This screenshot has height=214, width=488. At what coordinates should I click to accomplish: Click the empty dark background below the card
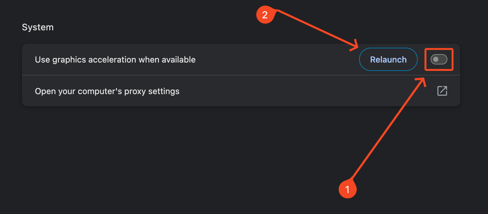pos(193,161)
